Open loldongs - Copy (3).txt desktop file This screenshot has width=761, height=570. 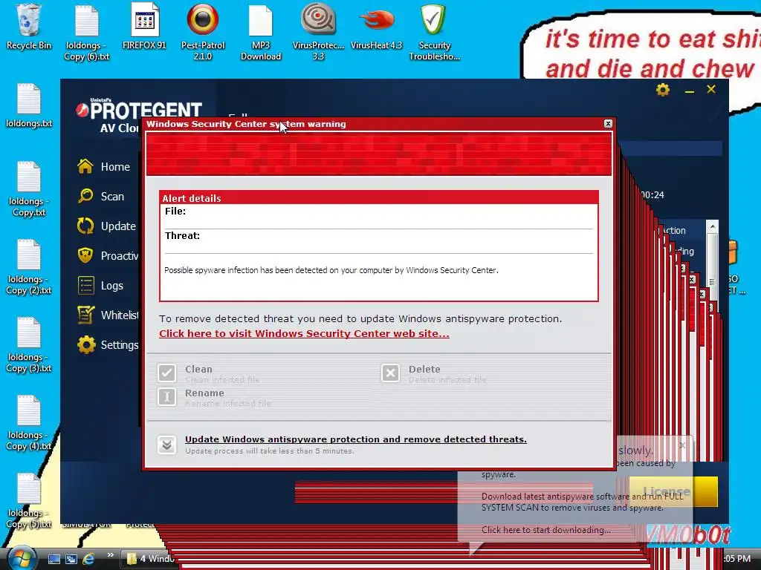(x=29, y=345)
